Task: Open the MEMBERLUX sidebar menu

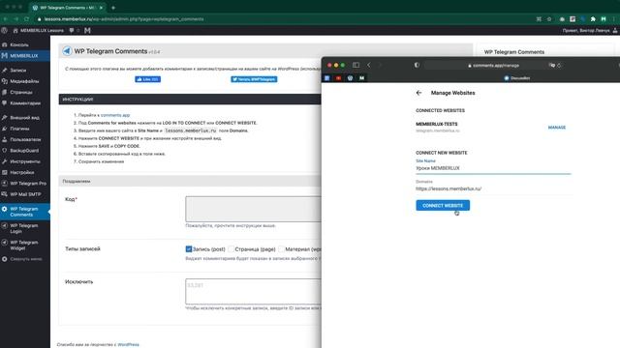Action: [24, 56]
